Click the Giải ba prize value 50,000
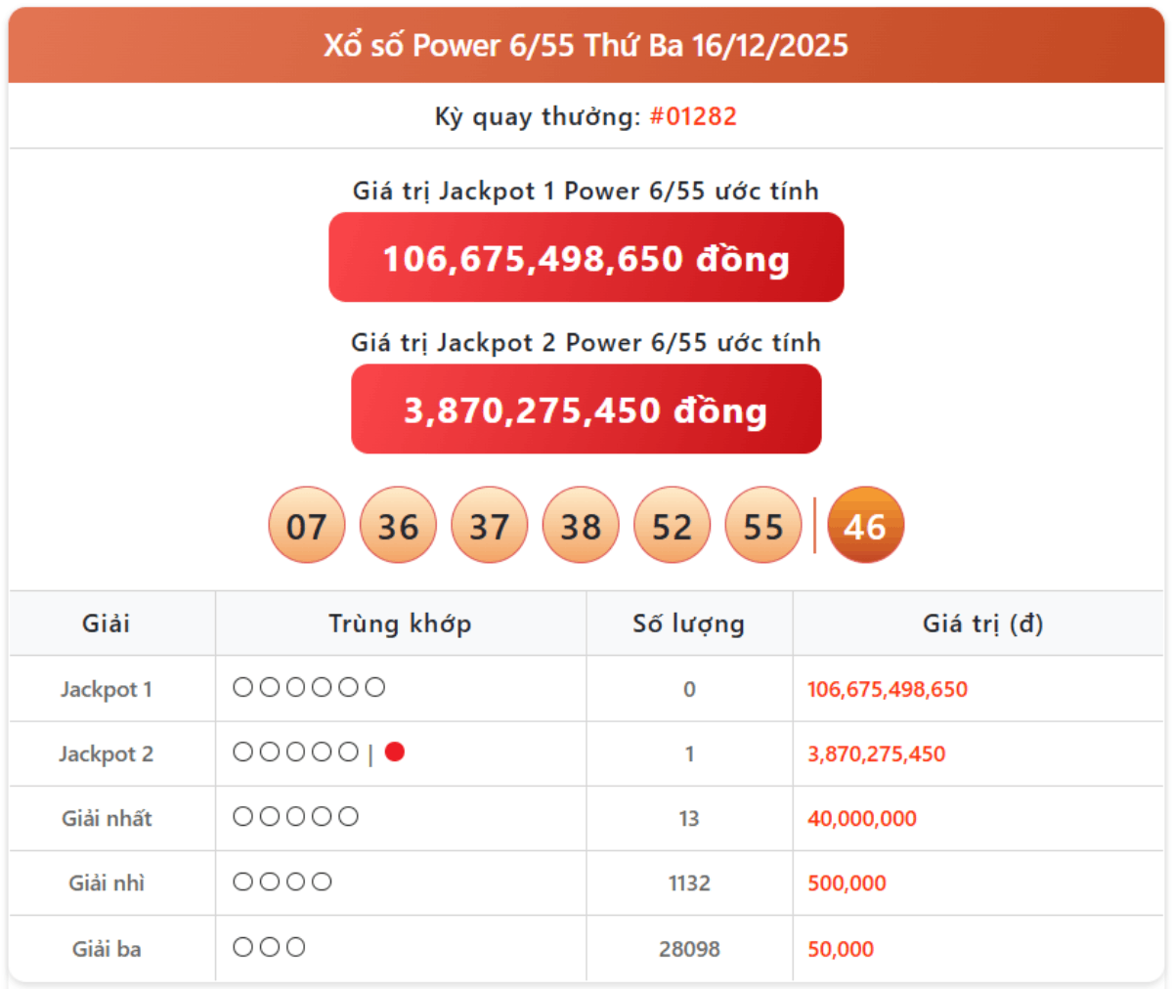This screenshot has width=1173, height=989. 841,949
